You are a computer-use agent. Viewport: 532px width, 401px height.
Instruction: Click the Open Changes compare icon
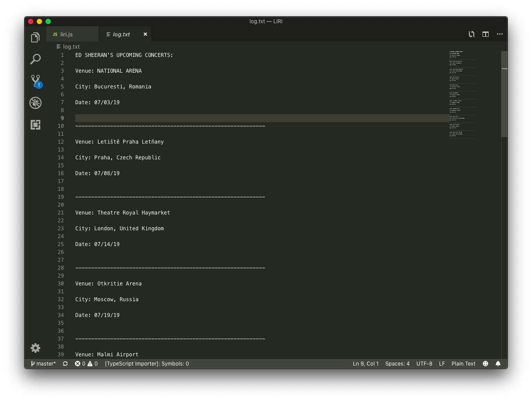click(472, 34)
